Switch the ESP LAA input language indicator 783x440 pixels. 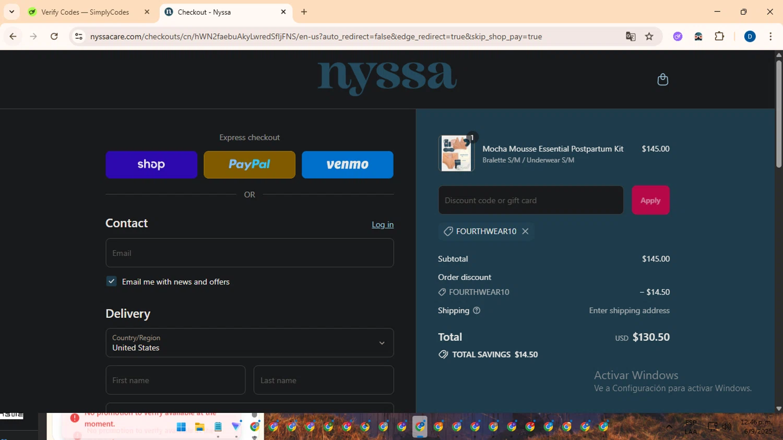click(x=691, y=427)
